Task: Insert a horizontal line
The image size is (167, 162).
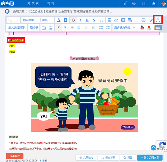Action: click(137, 20)
